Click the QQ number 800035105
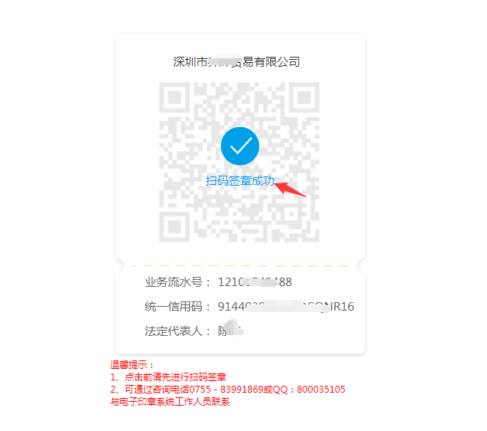The height and width of the screenshot is (431, 487). [x=321, y=390]
